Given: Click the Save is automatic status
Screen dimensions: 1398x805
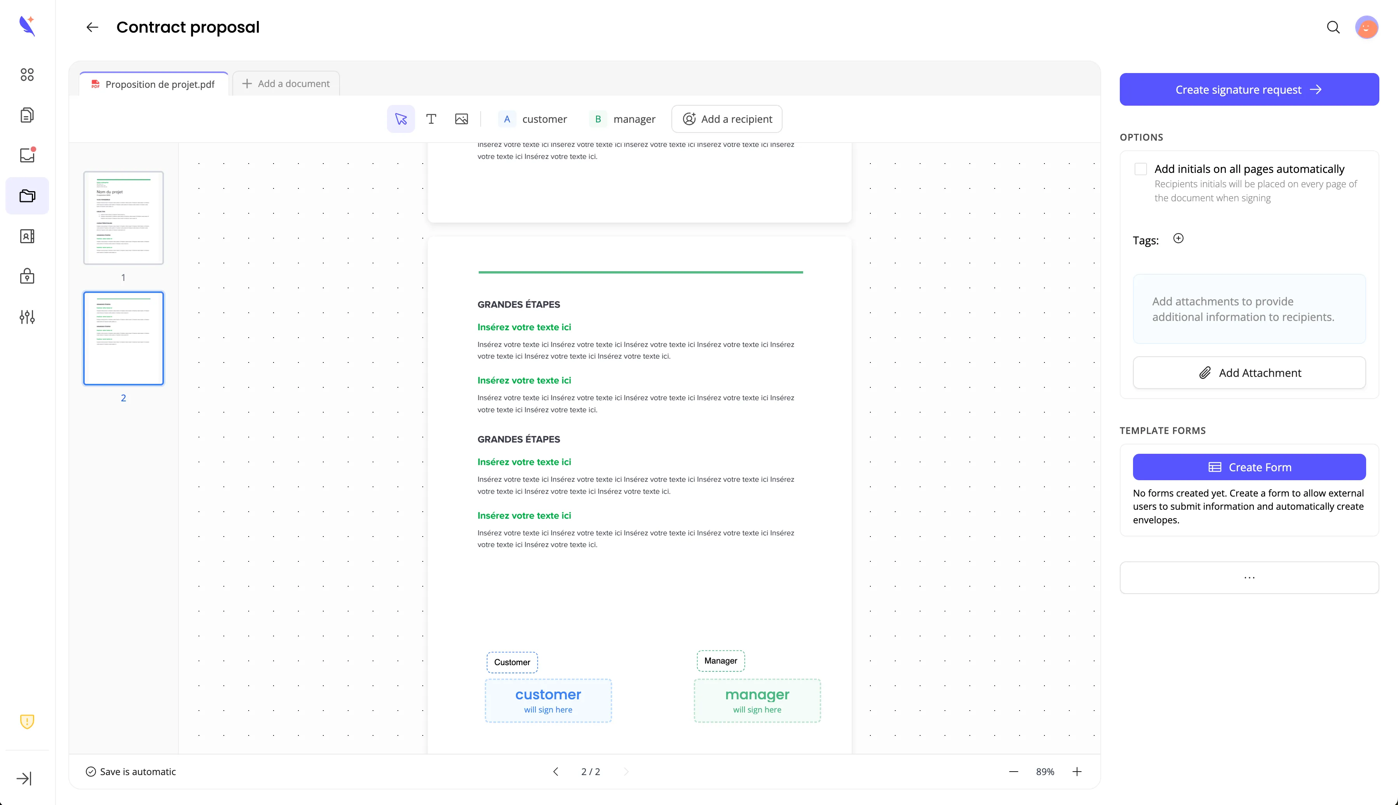Looking at the screenshot, I should pos(131,771).
